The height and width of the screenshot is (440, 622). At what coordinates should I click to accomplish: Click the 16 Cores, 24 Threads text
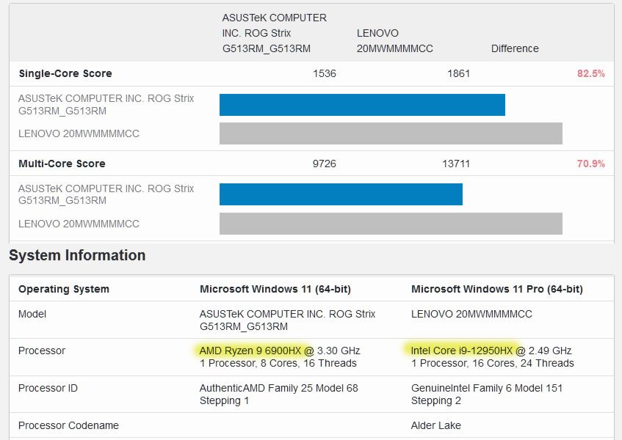pyautogui.click(x=523, y=363)
